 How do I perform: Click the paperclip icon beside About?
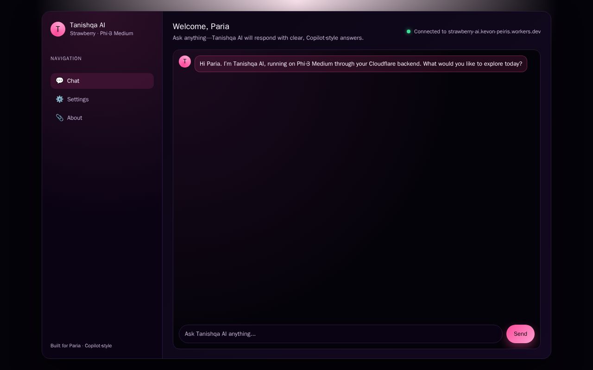[x=60, y=117]
